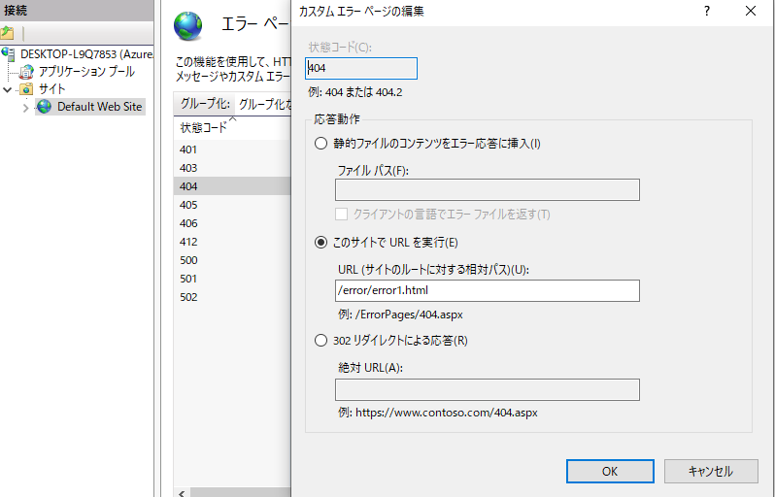Select このサイトで URL を実行 radio button
Screen dimensions: 775x497
[320, 243]
